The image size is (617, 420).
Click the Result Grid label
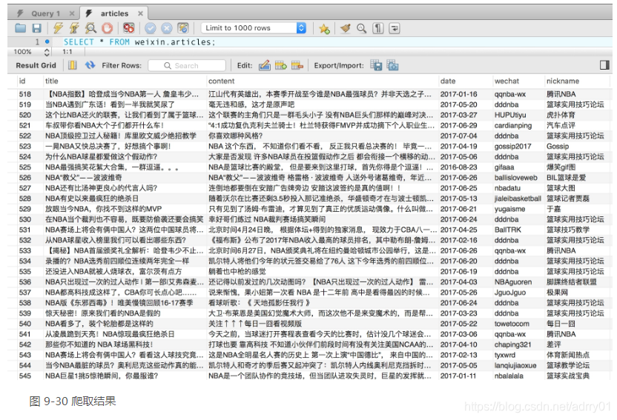point(36,66)
